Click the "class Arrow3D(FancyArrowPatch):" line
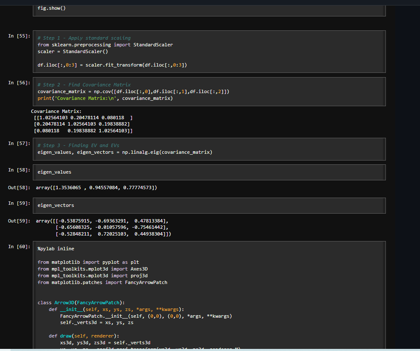 81,303
